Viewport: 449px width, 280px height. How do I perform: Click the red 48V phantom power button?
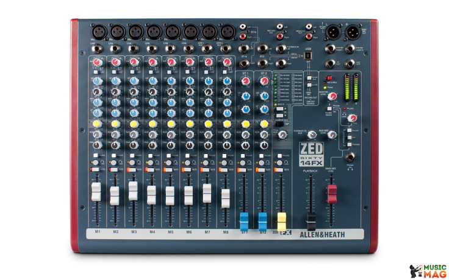(x=329, y=78)
